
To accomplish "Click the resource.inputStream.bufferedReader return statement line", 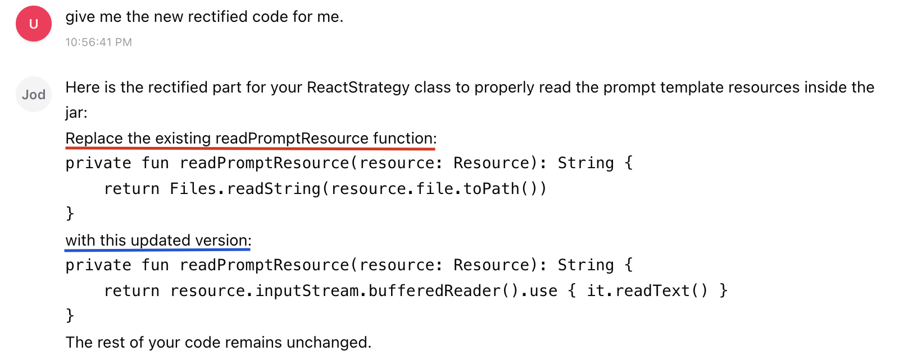I will pos(416,290).
